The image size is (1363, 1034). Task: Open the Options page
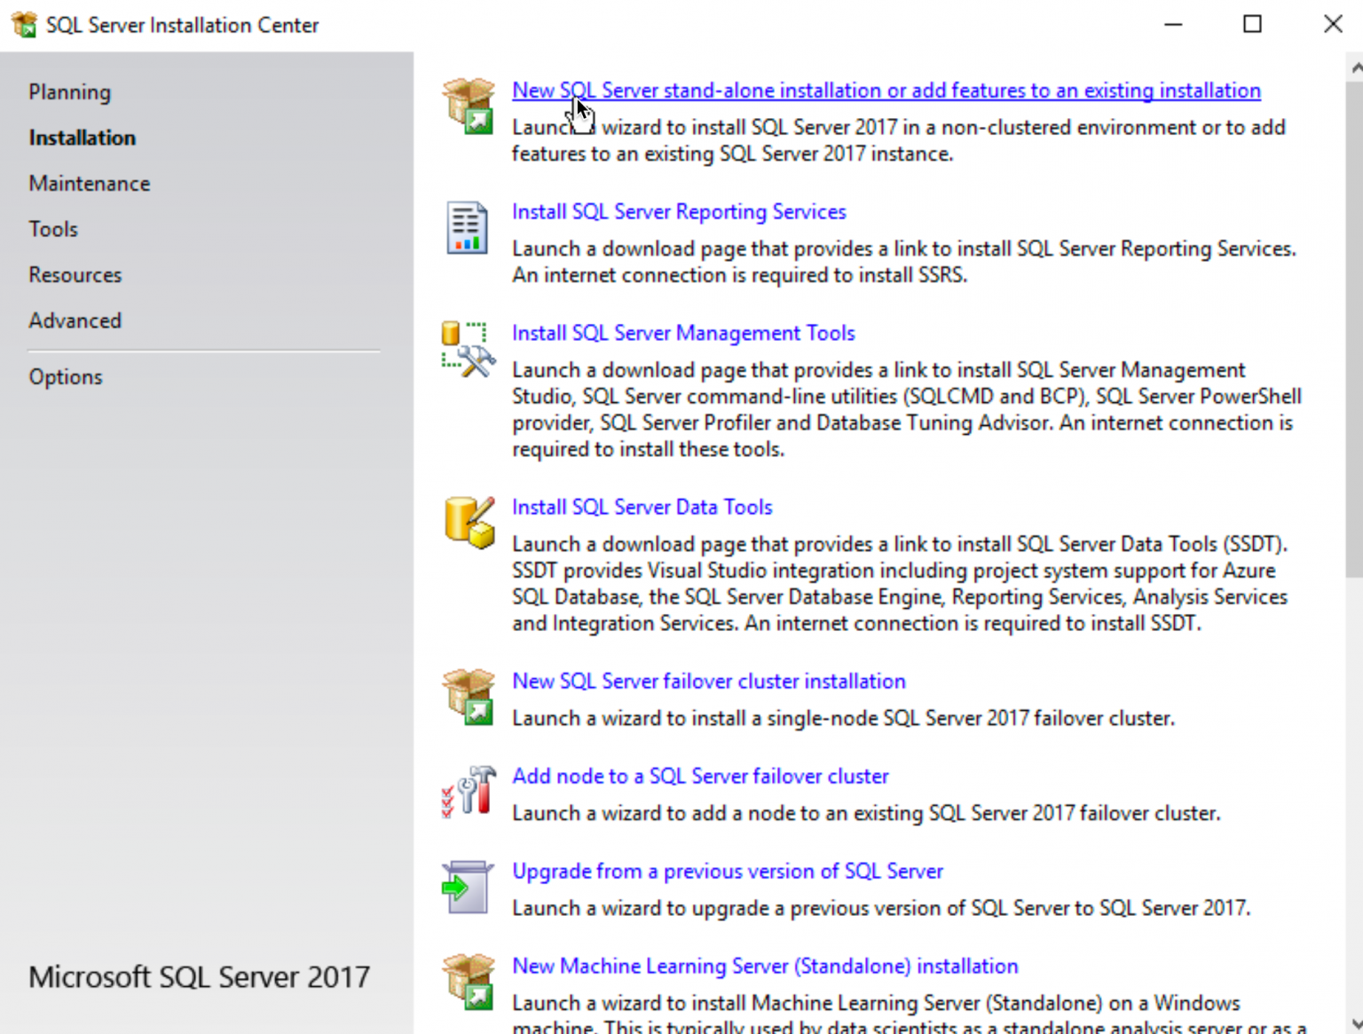click(x=65, y=377)
